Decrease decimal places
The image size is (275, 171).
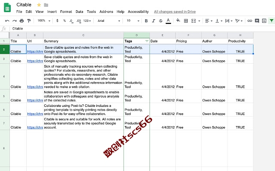tap(71, 21)
